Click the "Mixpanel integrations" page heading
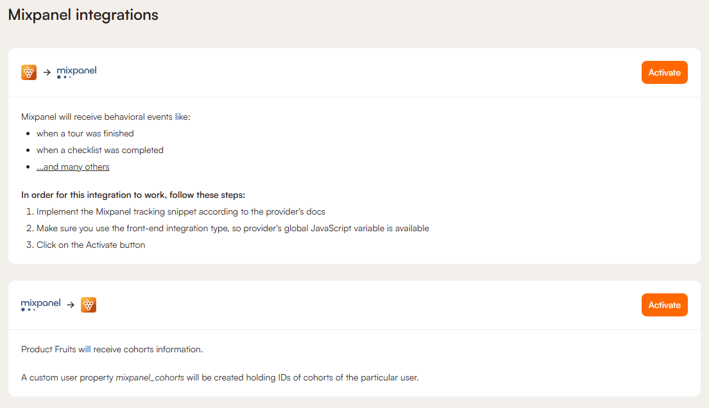The width and height of the screenshot is (709, 408). point(83,15)
